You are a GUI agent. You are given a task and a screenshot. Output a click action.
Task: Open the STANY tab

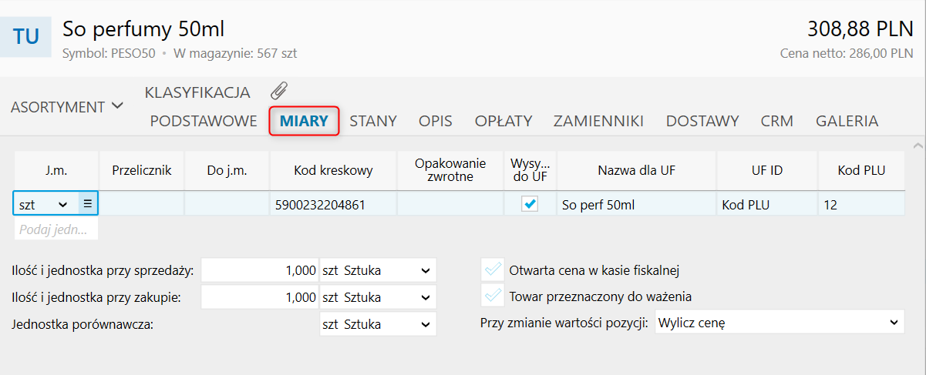tap(373, 121)
